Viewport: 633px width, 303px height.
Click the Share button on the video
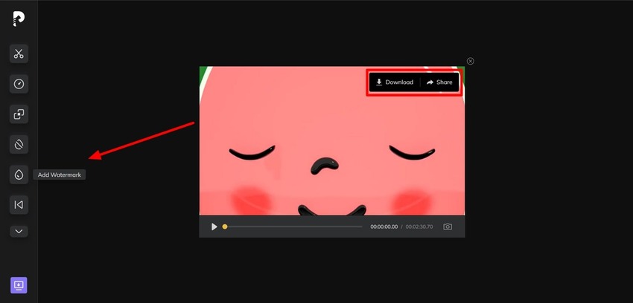coord(439,82)
